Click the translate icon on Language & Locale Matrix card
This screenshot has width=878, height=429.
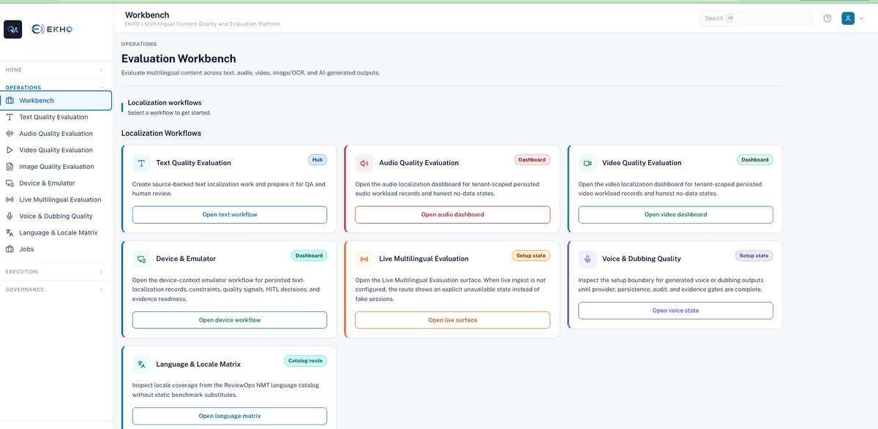(x=141, y=364)
